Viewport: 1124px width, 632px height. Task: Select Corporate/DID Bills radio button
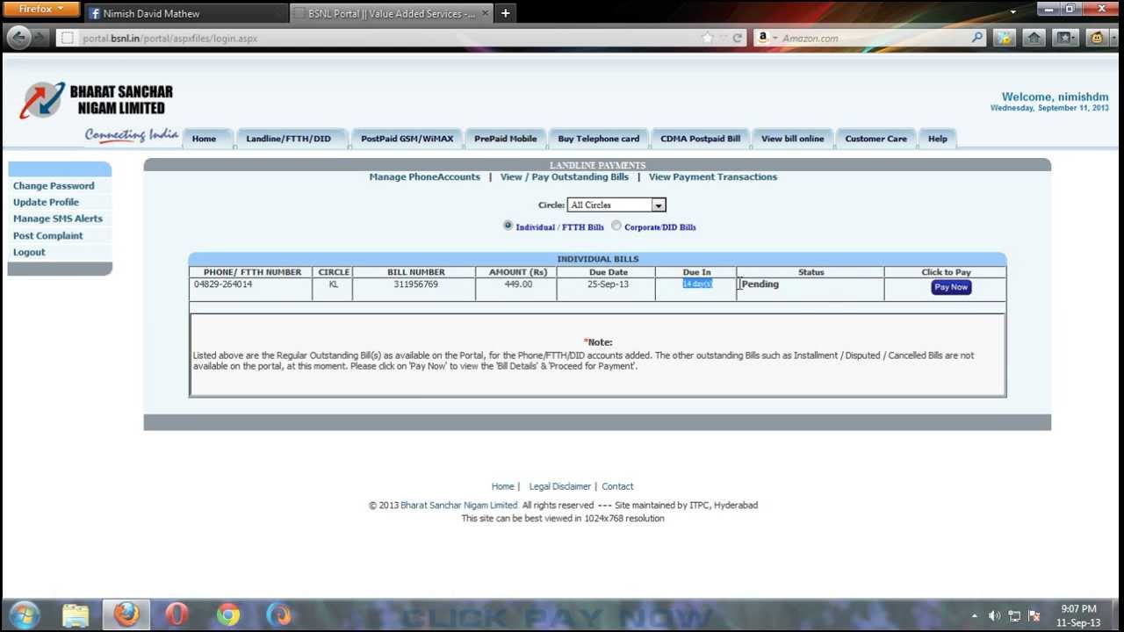(x=616, y=226)
